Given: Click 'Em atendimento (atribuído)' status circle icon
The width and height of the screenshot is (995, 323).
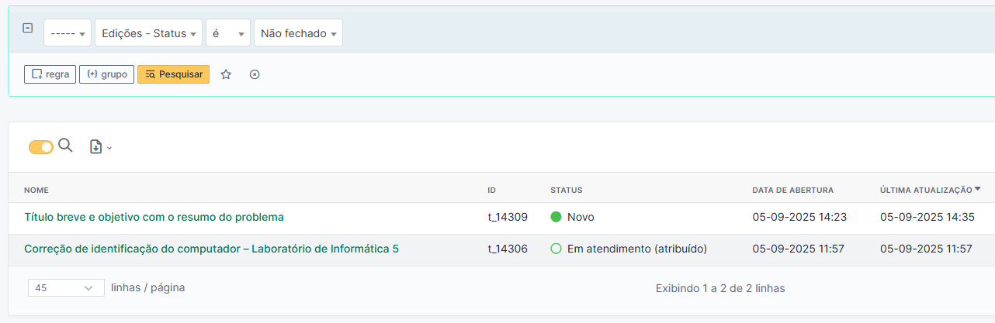Looking at the screenshot, I should click(556, 249).
